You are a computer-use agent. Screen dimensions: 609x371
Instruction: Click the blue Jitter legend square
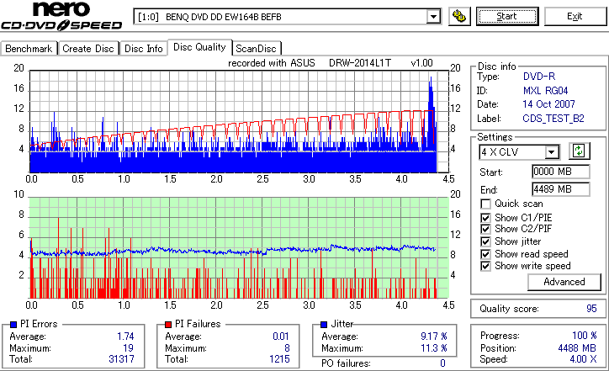[324, 325]
